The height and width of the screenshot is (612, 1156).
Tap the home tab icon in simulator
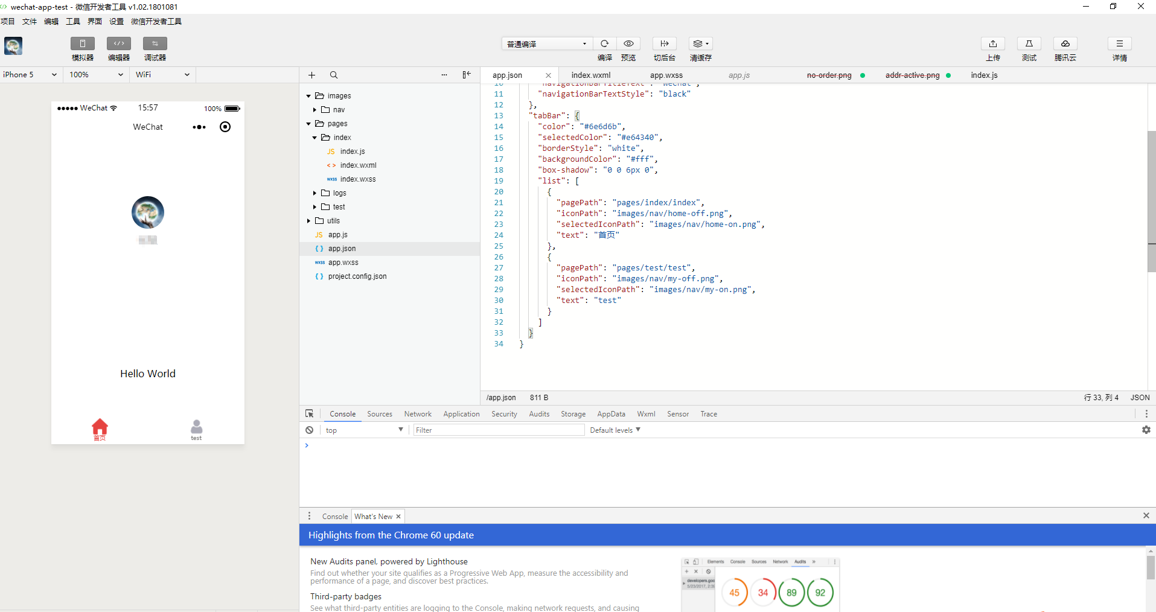(100, 427)
